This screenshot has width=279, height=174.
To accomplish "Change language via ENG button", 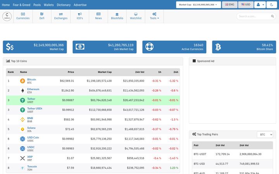I will [x=229, y=5].
